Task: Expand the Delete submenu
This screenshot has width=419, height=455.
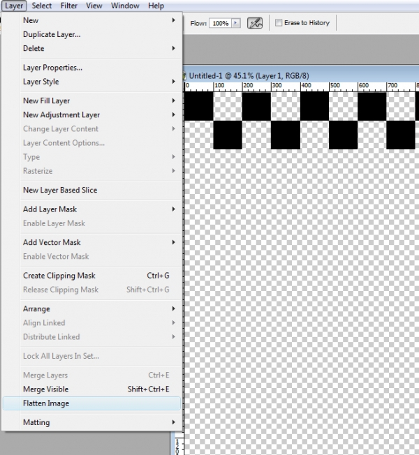Action: click(x=91, y=48)
